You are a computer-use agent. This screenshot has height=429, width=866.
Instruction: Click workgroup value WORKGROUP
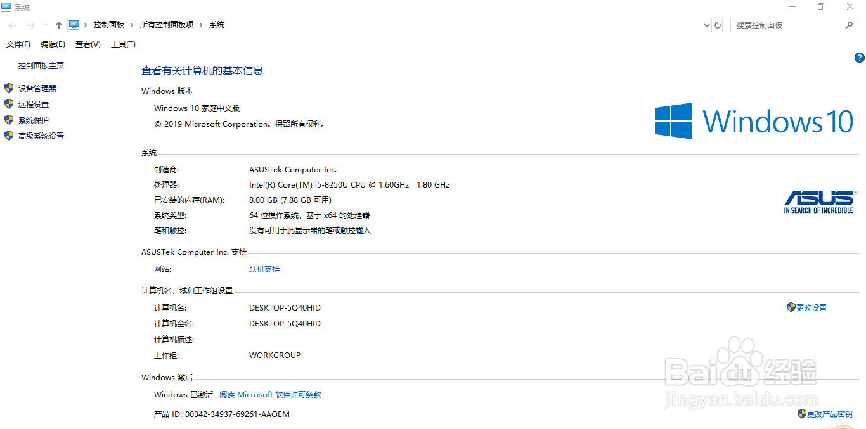(x=275, y=355)
